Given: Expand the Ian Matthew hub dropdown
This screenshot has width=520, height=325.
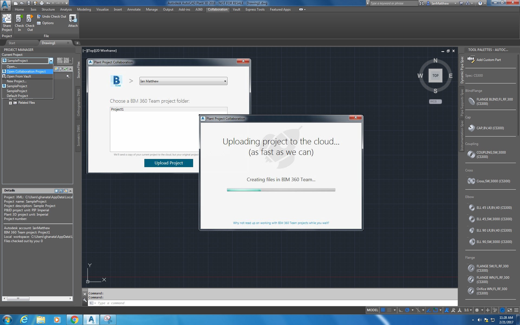Looking at the screenshot, I should (225, 81).
